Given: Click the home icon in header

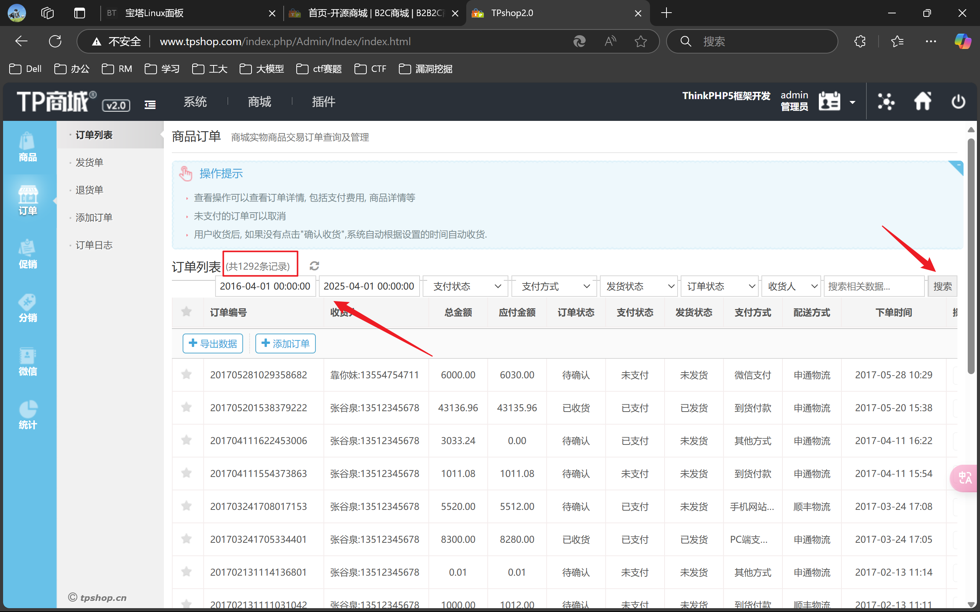Looking at the screenshot, I should tap(923, 101).
